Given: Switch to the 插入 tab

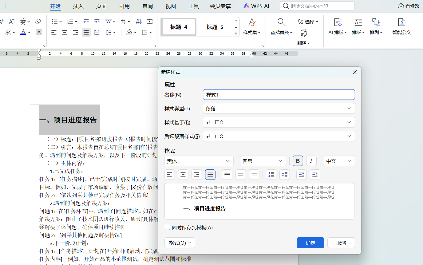Looking at the screenshot, I should tap(78, 6).
